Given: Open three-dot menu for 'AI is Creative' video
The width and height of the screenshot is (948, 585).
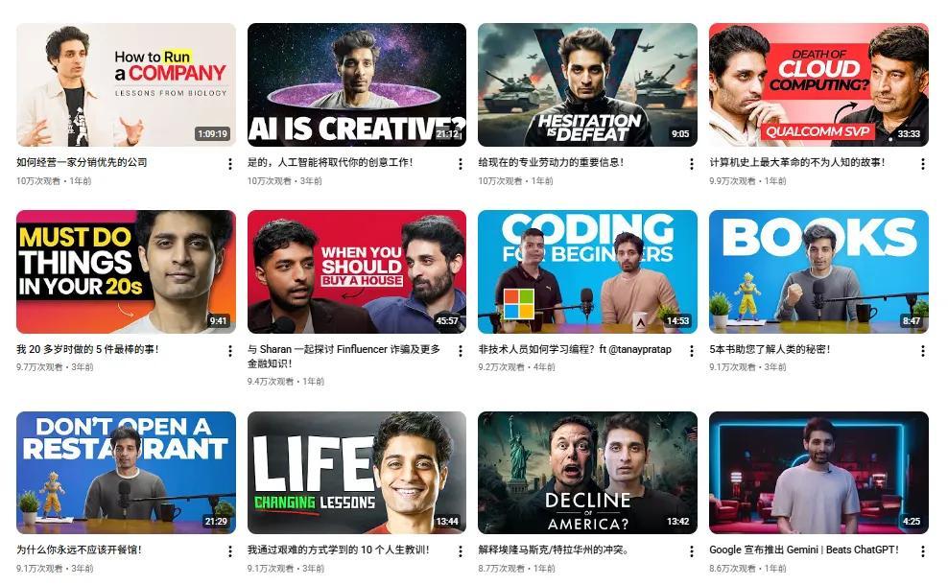Looking at the screenshot, I should (461, 164).
